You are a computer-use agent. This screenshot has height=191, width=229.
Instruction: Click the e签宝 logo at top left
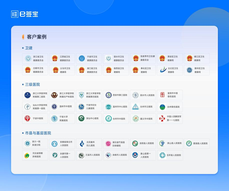click(24, 14)
